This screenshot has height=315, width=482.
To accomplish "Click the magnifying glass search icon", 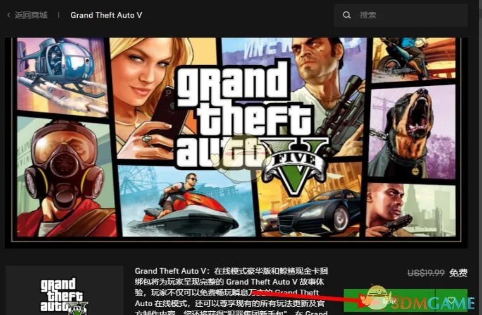I will click(x=347, y=15).
